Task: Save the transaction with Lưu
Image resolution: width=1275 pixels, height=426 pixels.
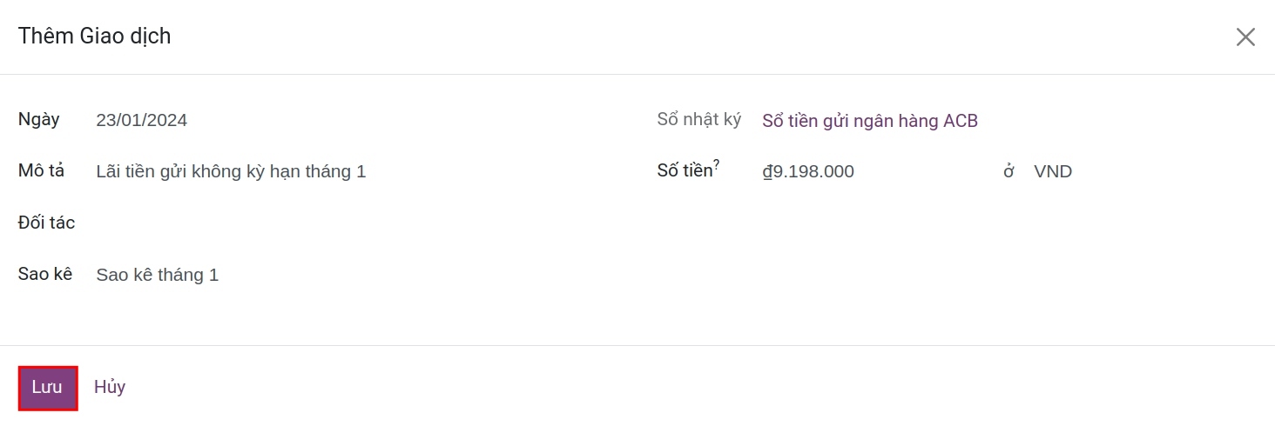Action: tap(47, 388)
